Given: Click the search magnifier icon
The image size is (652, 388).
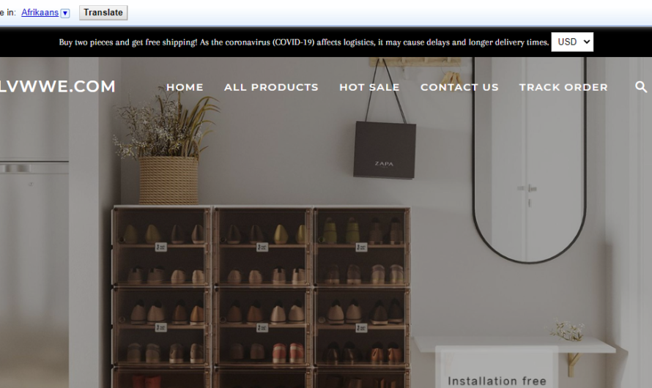Looking at the screenshot, I should (x=641, y=87).
